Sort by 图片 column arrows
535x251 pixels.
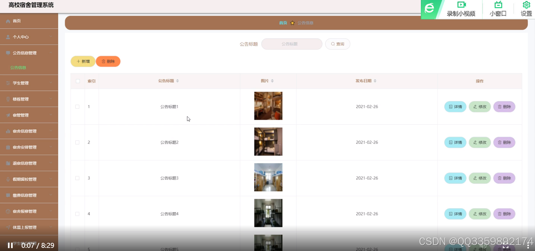point(272,81)
